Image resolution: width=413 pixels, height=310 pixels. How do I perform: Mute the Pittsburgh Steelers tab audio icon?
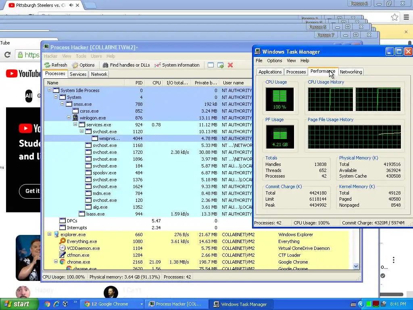[x=71, y=5]
